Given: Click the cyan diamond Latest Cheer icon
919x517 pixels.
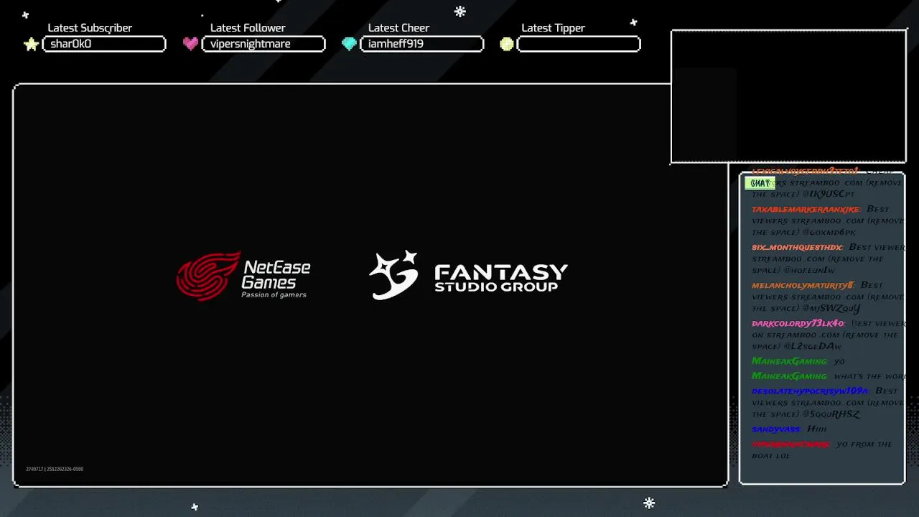Looking at the screenshot, I should click(x=349, y=44).
